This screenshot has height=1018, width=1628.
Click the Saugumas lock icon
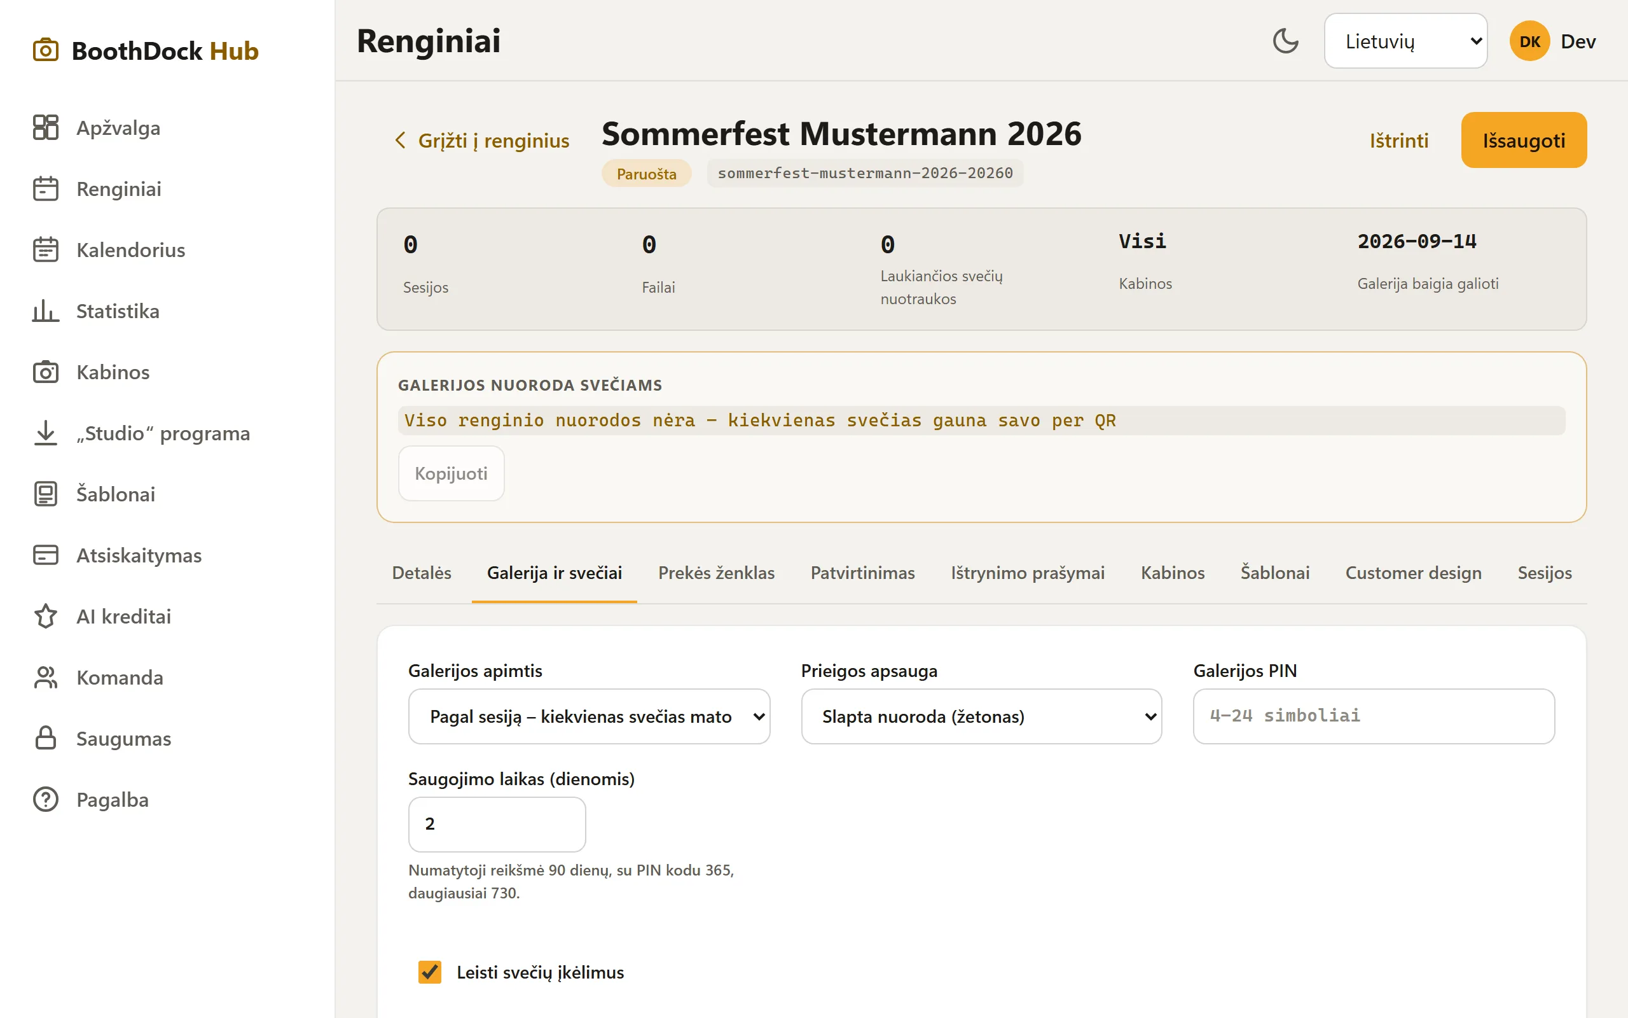point(45,738)
